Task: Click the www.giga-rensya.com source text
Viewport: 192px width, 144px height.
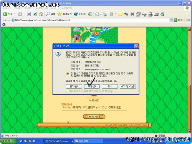Action: 97,69
